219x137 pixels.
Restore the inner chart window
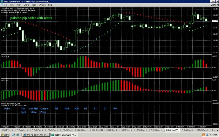(x=214, y=5)
